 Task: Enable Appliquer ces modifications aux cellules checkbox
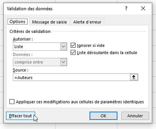pyautogui.click(x=12, y=102)
